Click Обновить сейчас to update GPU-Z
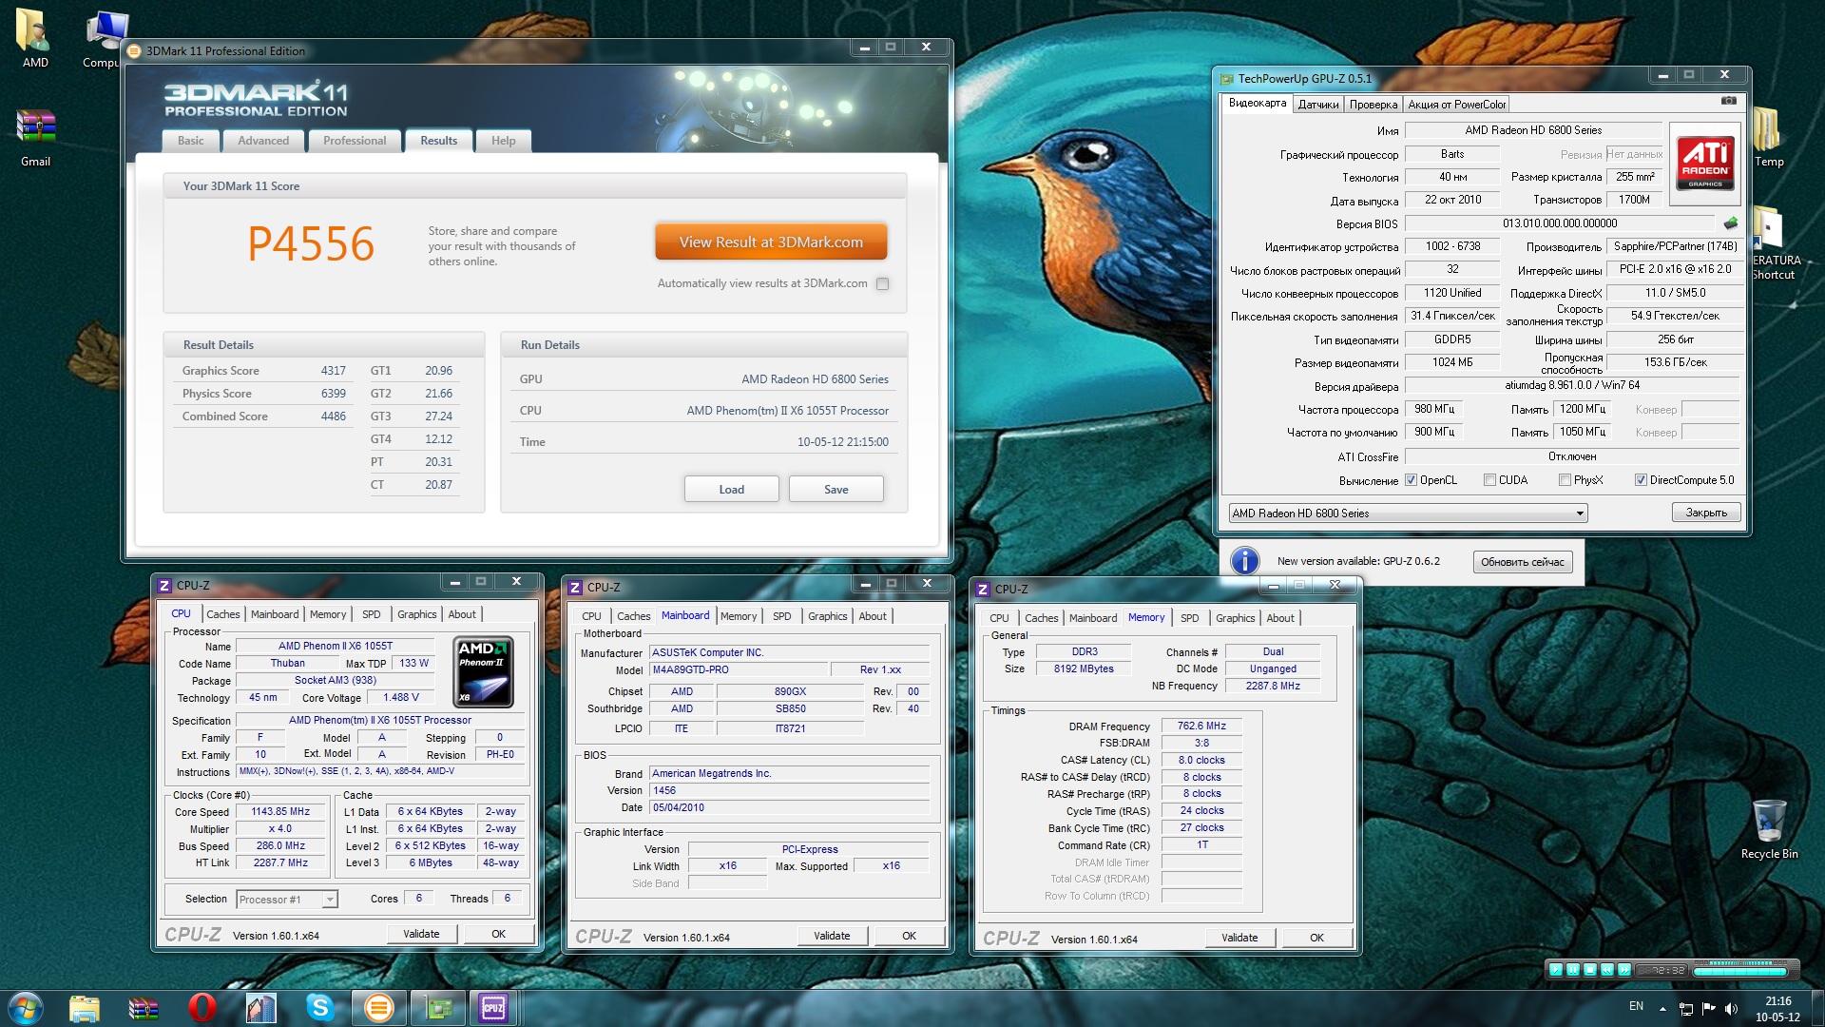This screenshot has height=1027, width=1825. point(1522,562)
